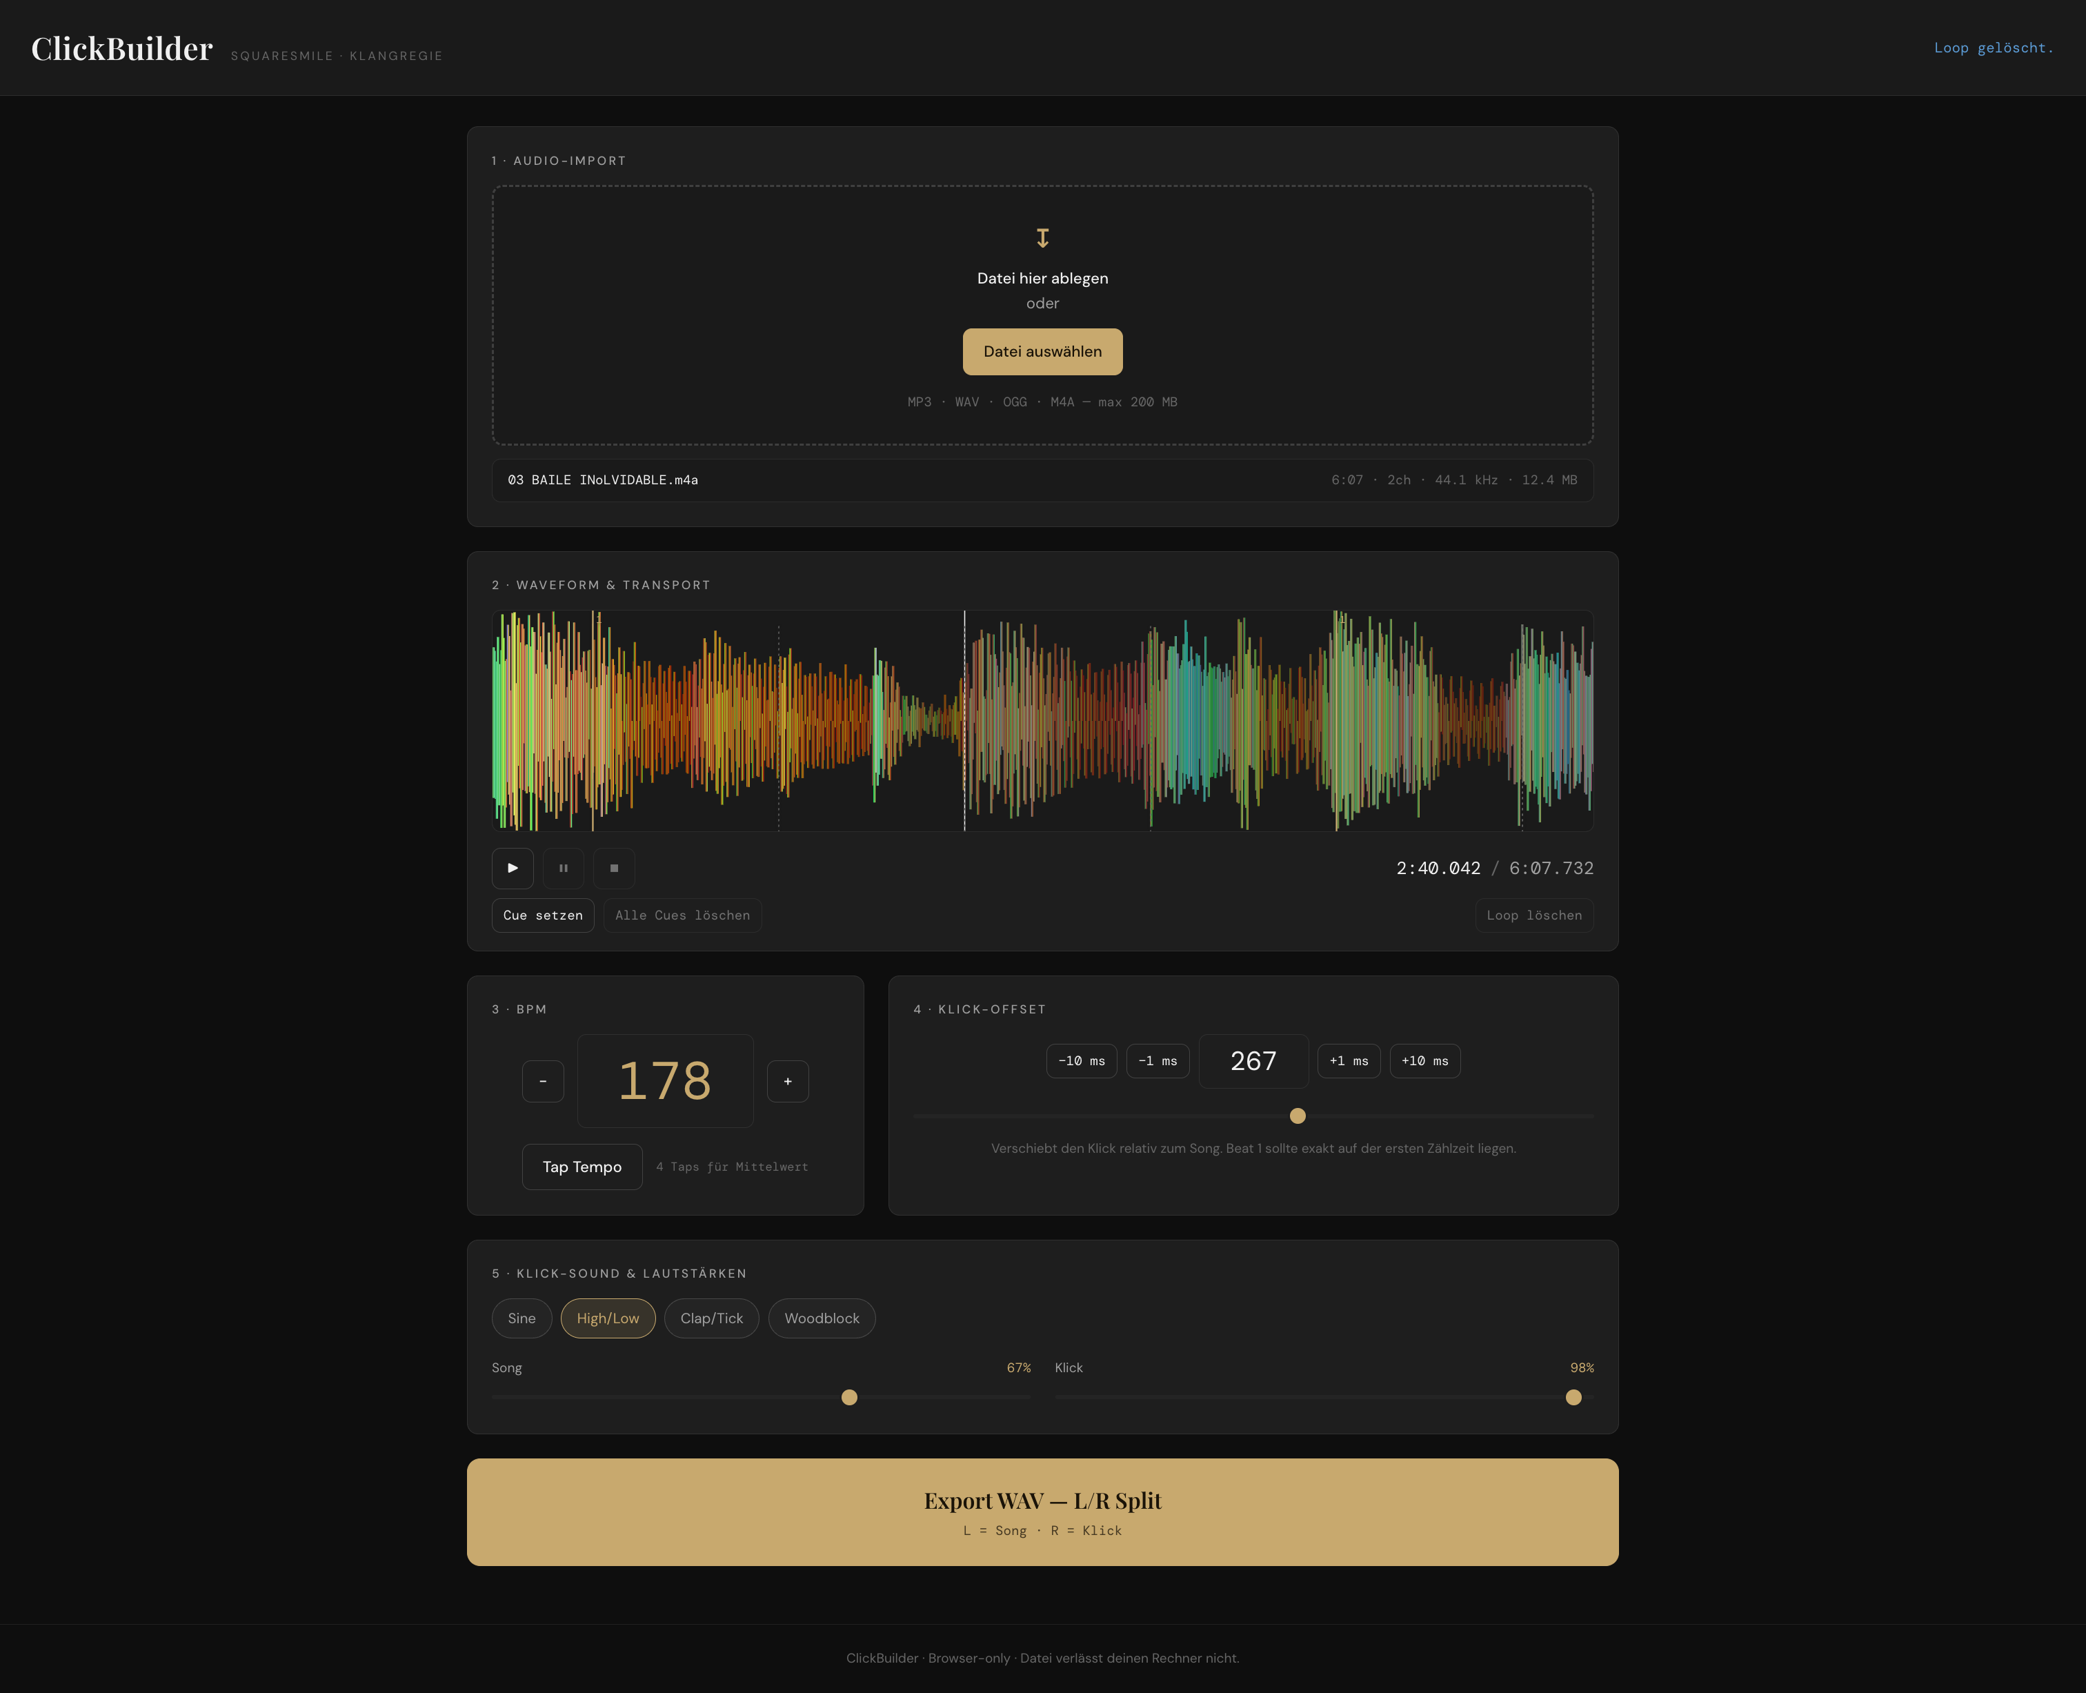The height and width of the screenshot is (1693, 2086).
Task: Select the High/Low click sound
Action: 608,1318
